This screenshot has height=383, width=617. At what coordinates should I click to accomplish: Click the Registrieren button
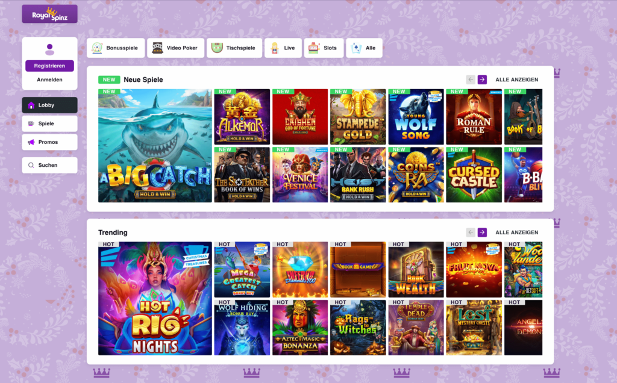coord(49,66)
